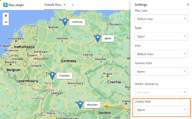Zoom in with the plus button

(x=6, y=16)
